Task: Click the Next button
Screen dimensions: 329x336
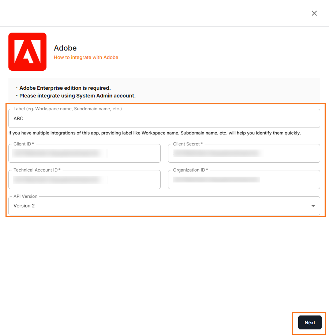Action: [310, 322]
